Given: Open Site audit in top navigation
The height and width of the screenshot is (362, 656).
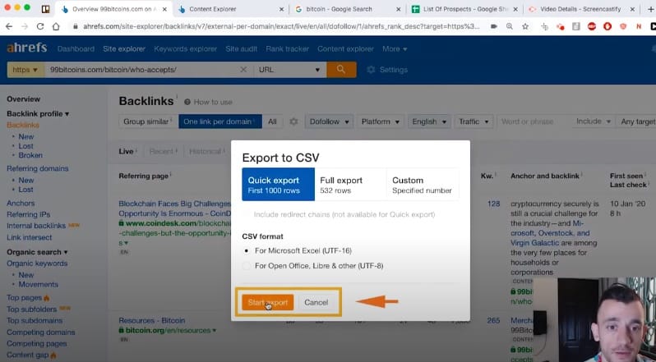Looking at the screenshot, I should [242, 49].
